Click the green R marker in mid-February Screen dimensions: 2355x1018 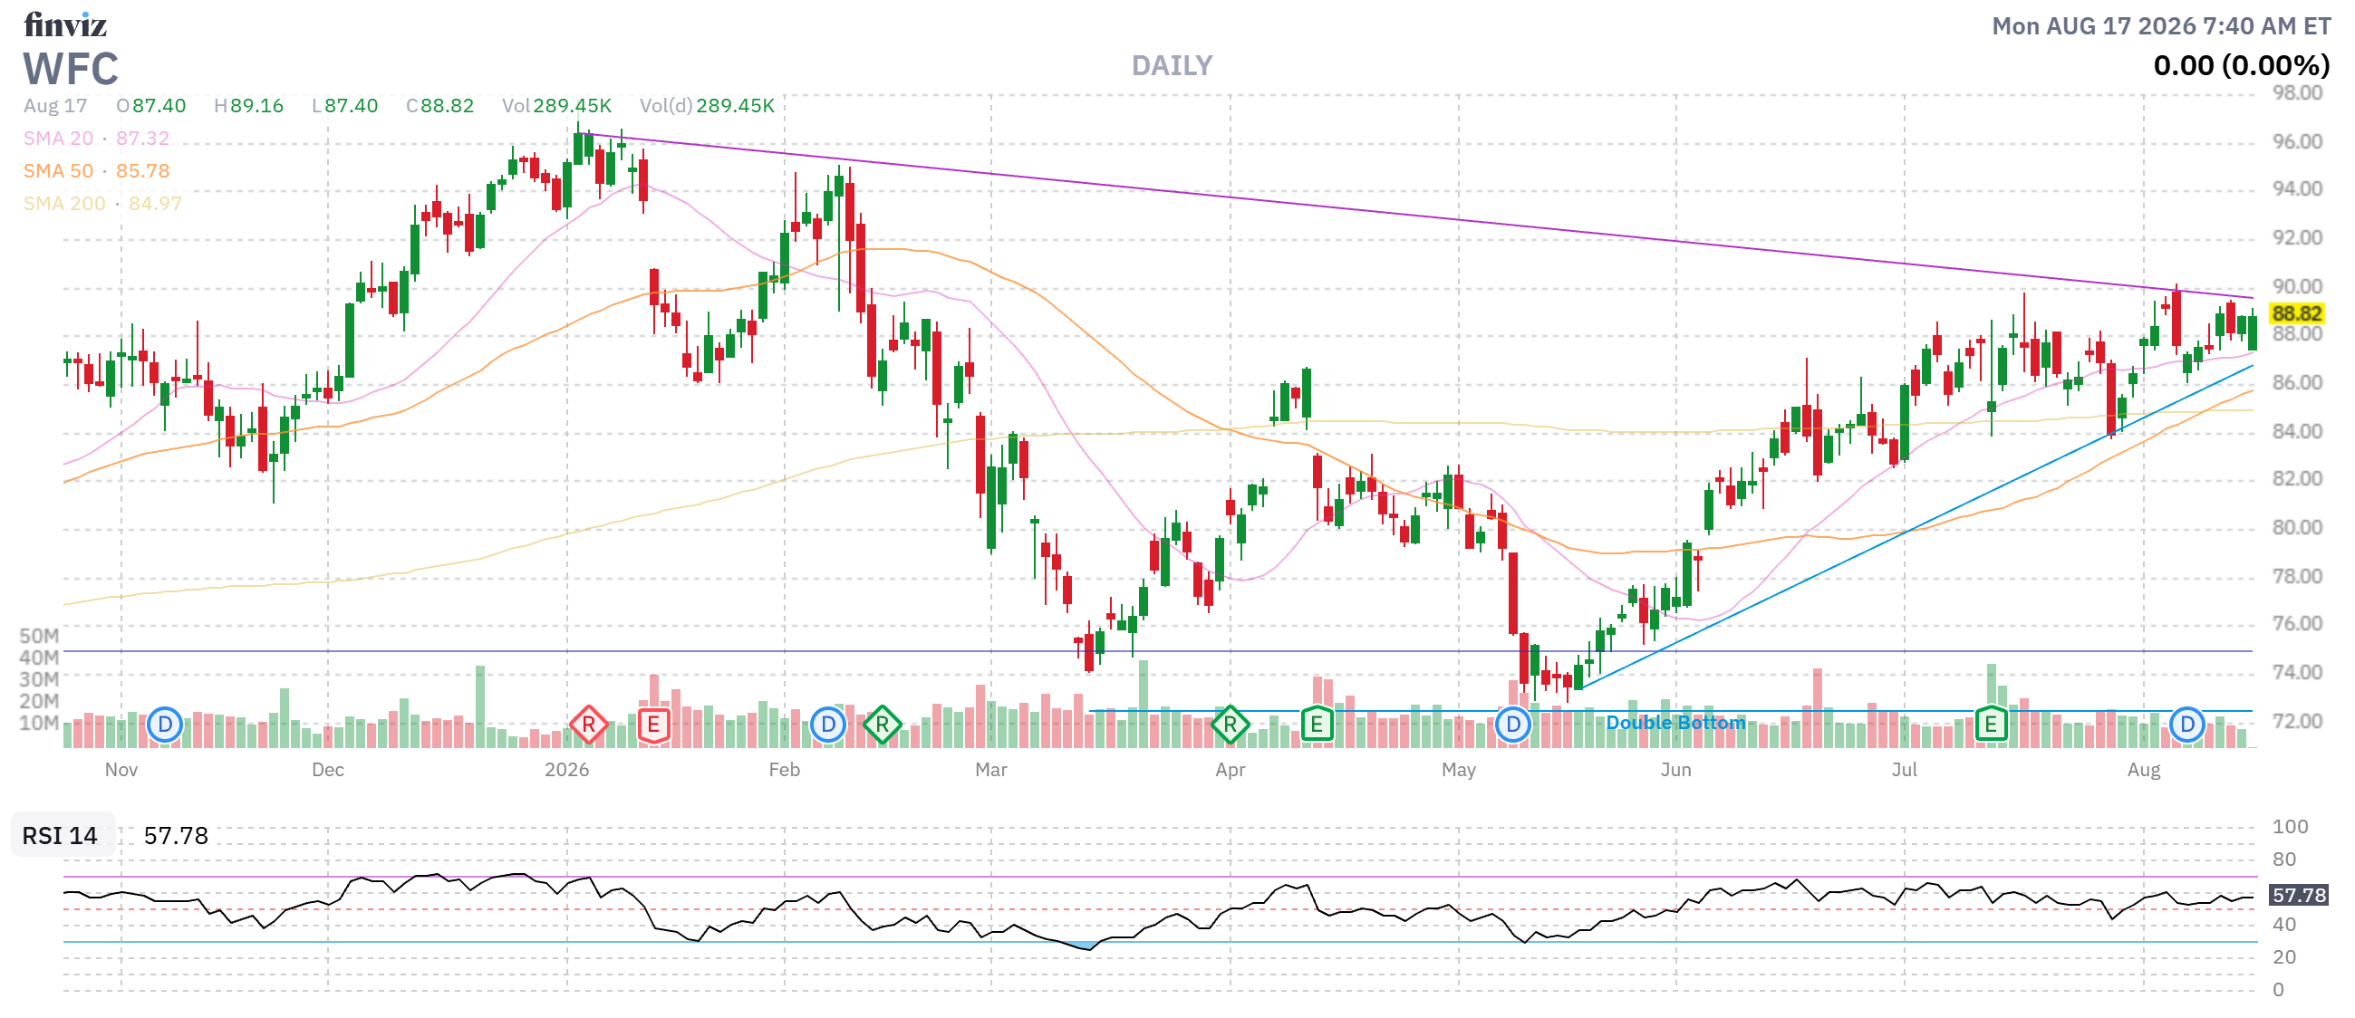tap(883, 725)
